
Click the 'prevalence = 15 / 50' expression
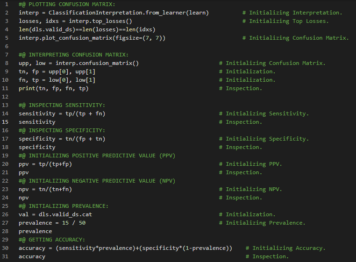coord(52,223)
